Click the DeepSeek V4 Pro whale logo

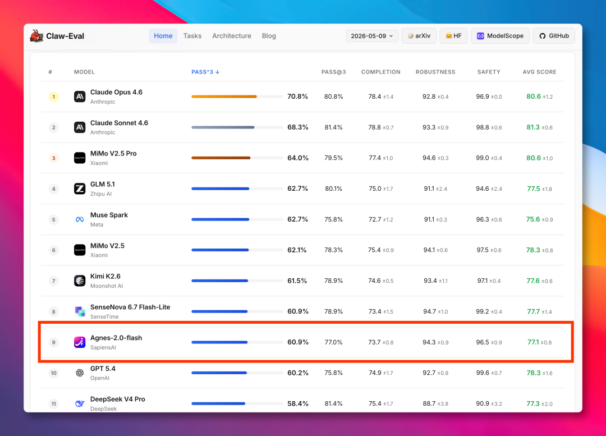80,403
